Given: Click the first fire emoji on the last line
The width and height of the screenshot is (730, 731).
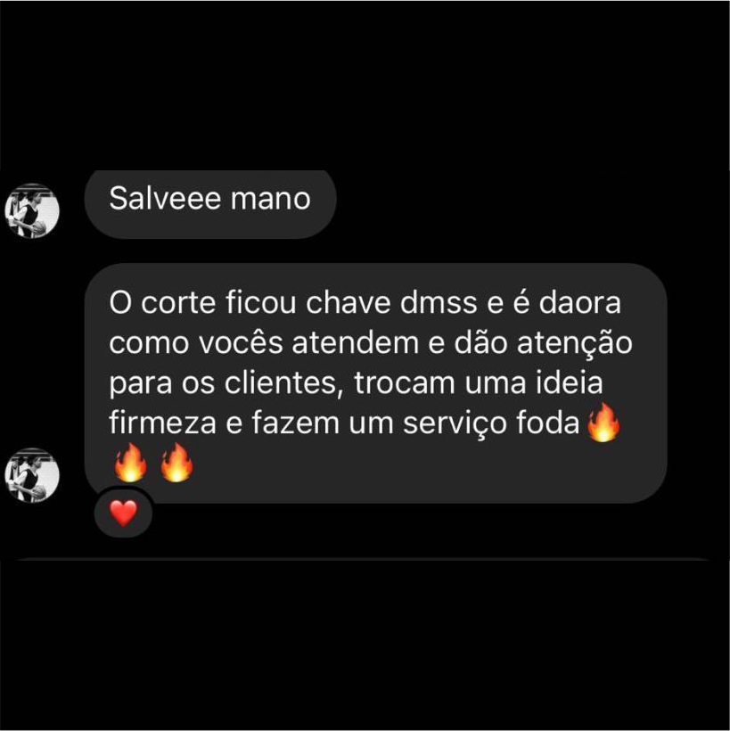Looking at the screenshot, I should point(130,462).
